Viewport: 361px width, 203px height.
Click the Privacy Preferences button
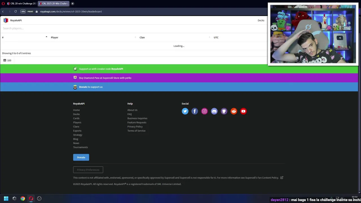click(88, 170)
